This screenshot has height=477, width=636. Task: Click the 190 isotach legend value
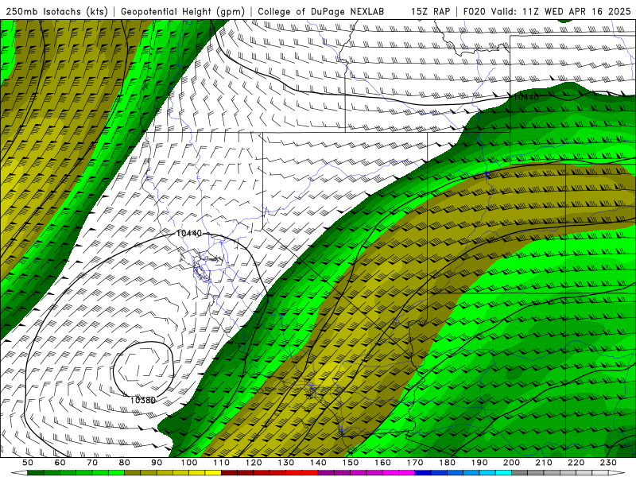pyautogui.click(x=479, y=463)
